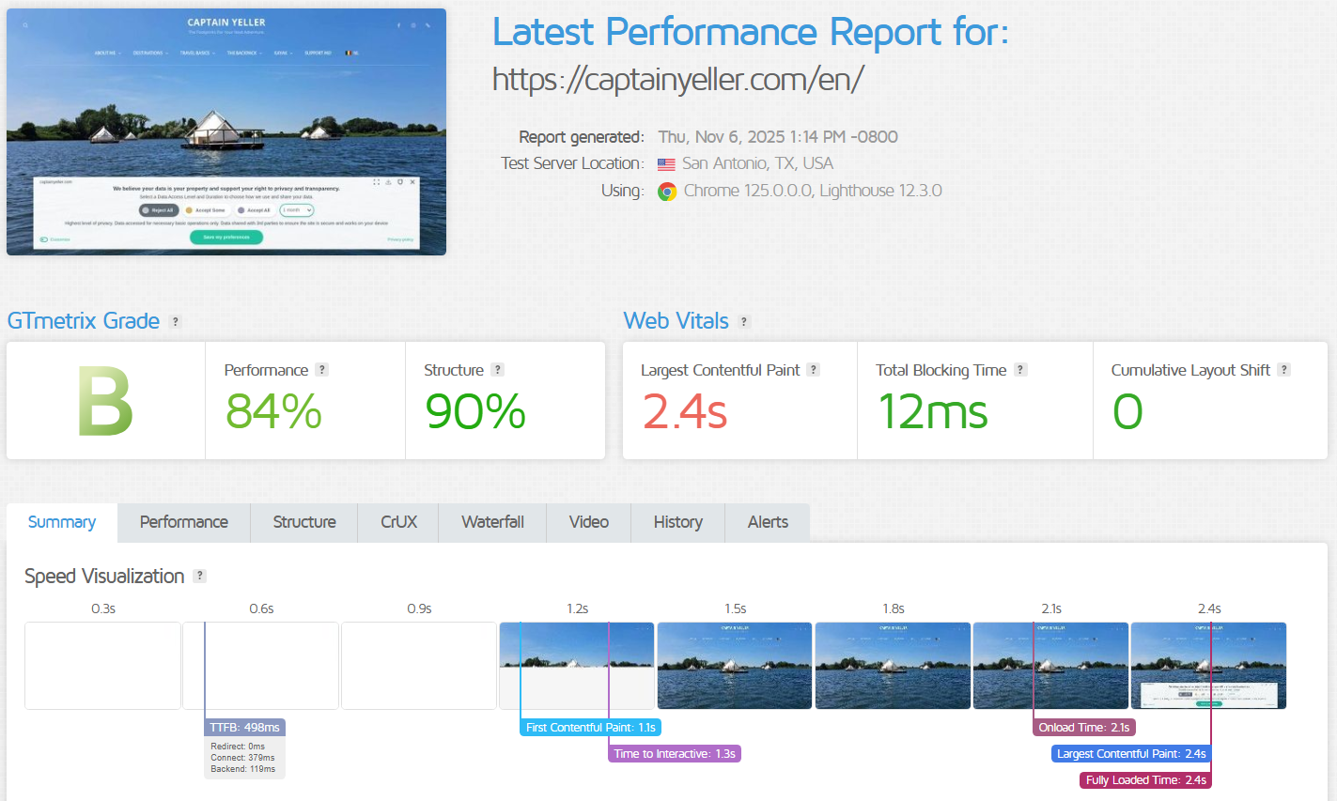Click the help icon beside Performance score
The width and height of the screenshot is (1337, 801).
(321, 370)
